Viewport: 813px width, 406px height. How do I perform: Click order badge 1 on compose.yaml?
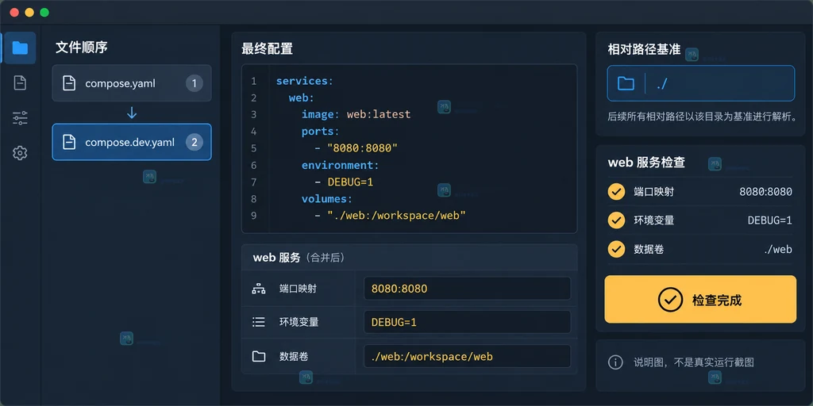[x=195, y=83]
